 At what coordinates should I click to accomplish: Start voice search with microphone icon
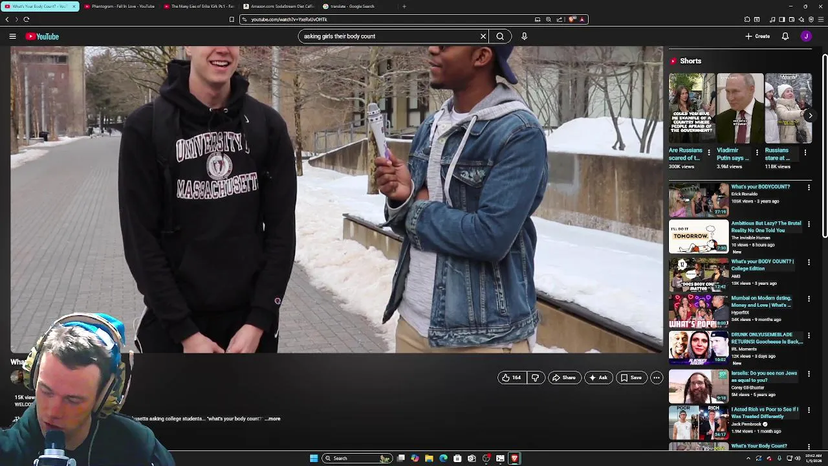[x=524, y=36]
